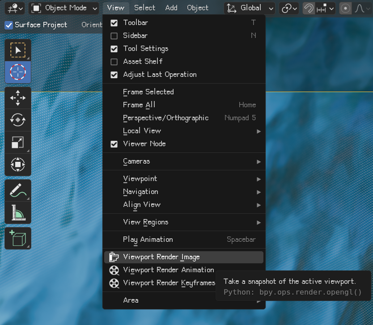This screenshot has width=373, height=325.
Task: Open the View menu
Action: pyautogui.click(x=115, y=8)
